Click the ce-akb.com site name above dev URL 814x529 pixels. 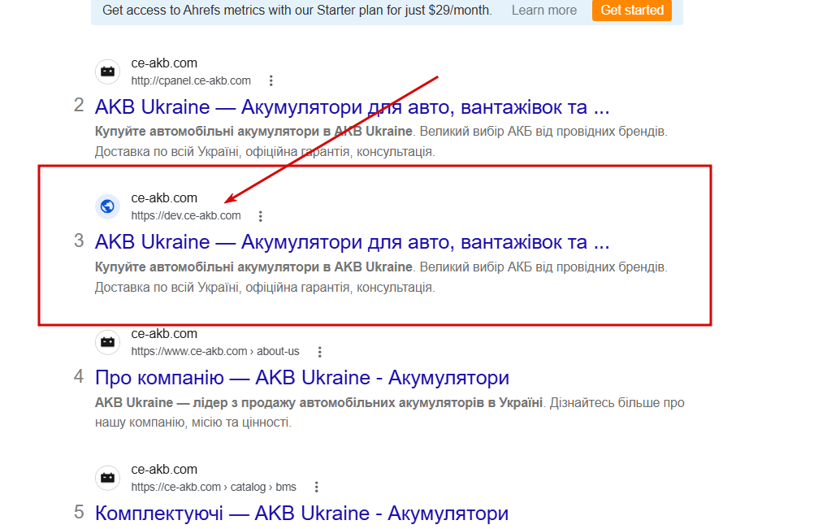coord(164,198)
